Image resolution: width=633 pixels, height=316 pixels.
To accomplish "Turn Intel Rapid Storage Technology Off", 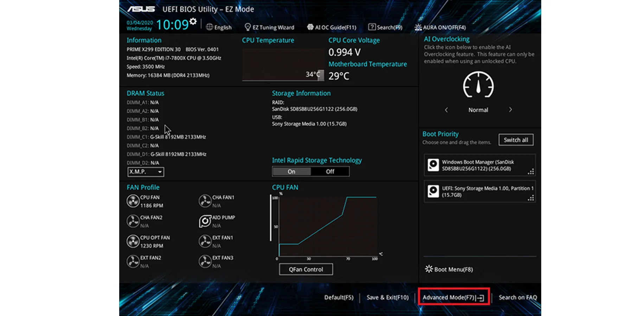I will pyautogui.click(x=330, y=171).
